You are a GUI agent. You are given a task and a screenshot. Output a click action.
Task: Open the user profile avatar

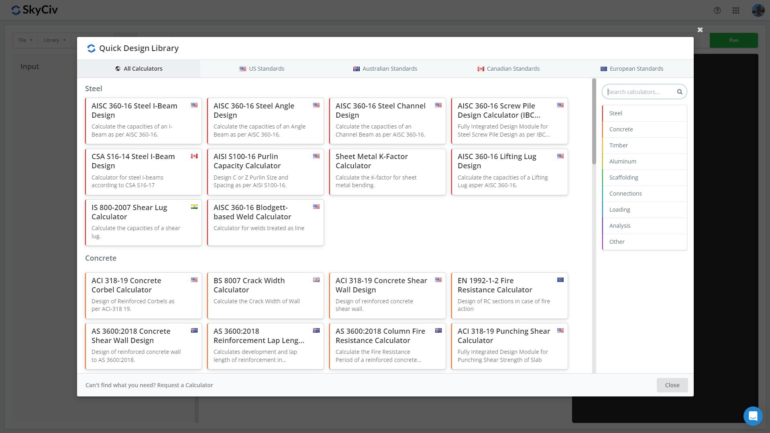[x=758, y=10]
